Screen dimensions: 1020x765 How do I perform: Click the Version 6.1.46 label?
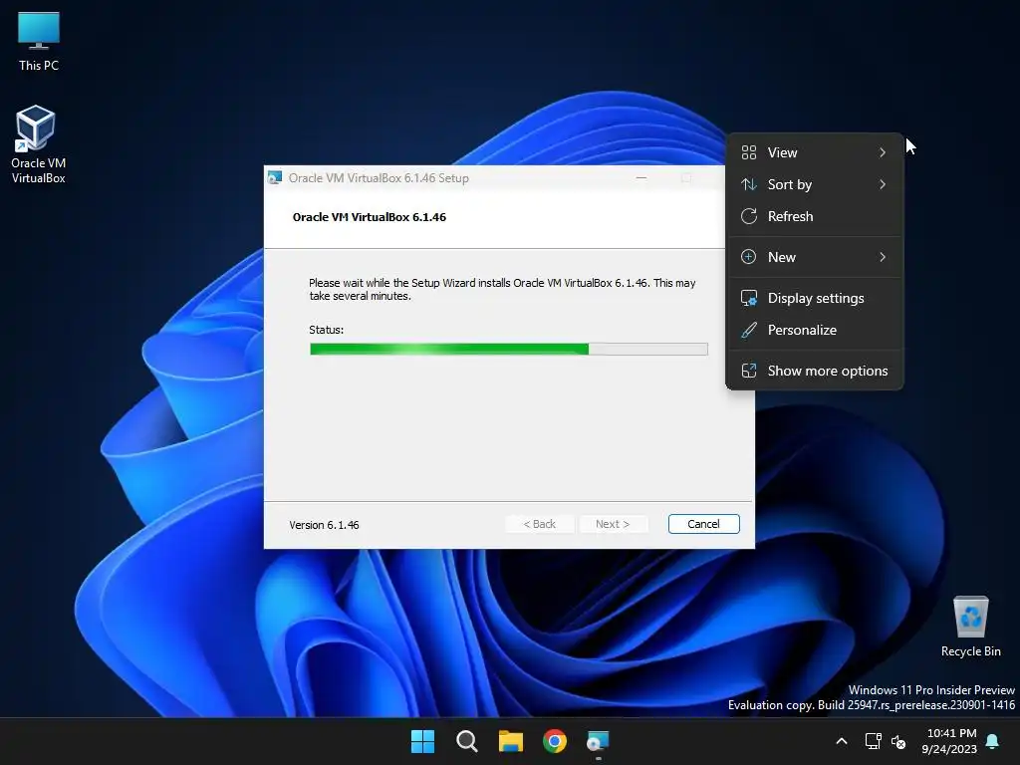click(x=324, y=524)
